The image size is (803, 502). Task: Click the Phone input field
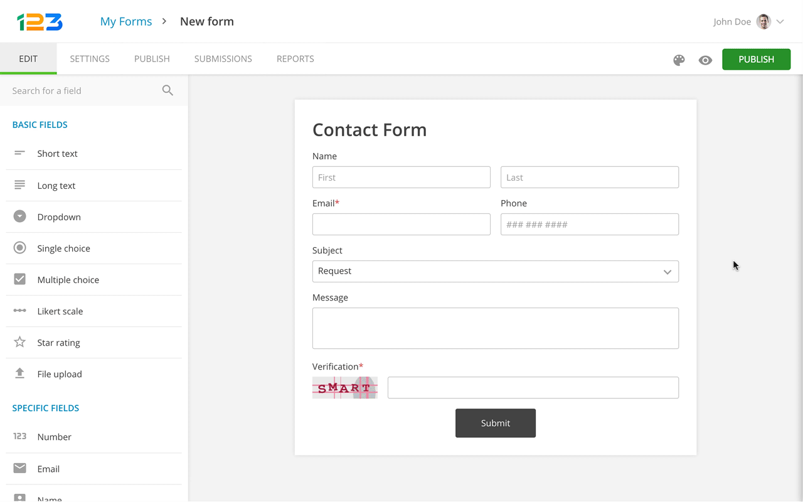tap(590, 224)
